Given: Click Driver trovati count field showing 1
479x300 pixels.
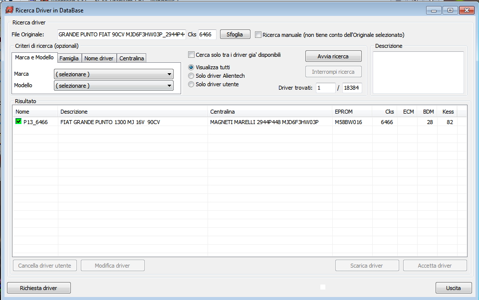Looking at the screenshot, I should [326, 88].
